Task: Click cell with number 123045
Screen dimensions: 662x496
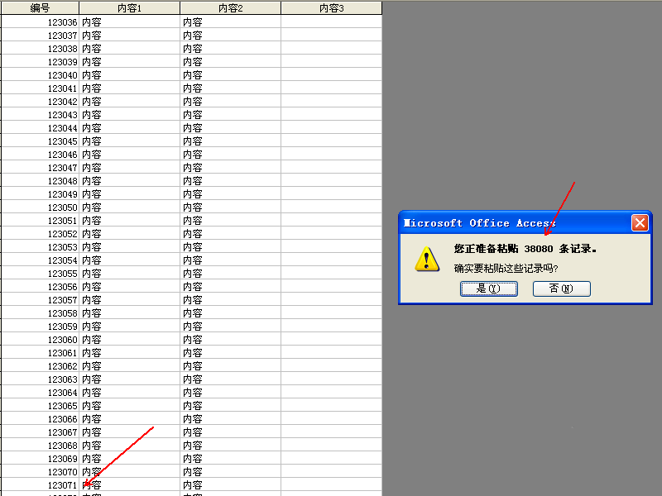Action: 40,141
